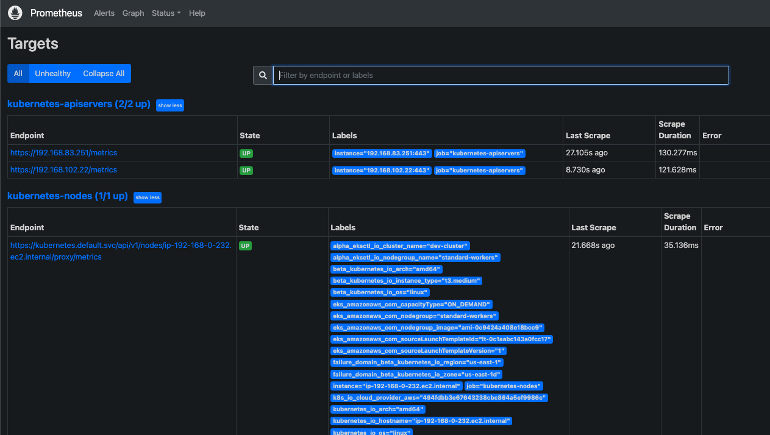Click label instance="192.168.102.22:443"
This screenshot has width=770, height=435.
pos(382,171)
